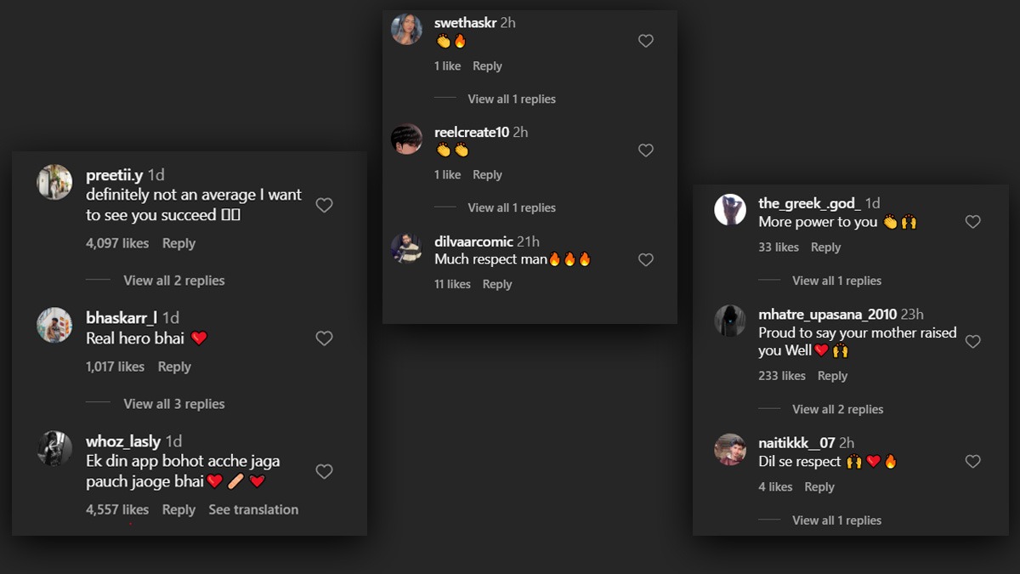Tap the heart on bhaskarr_l's comment
Viewport: 1020px width, 574px height.
324,338
